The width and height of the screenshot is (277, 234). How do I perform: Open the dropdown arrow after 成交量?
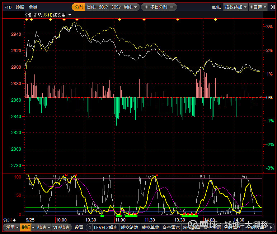tap(70, 15)
